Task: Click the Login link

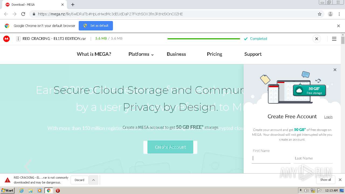Action: 328,117
